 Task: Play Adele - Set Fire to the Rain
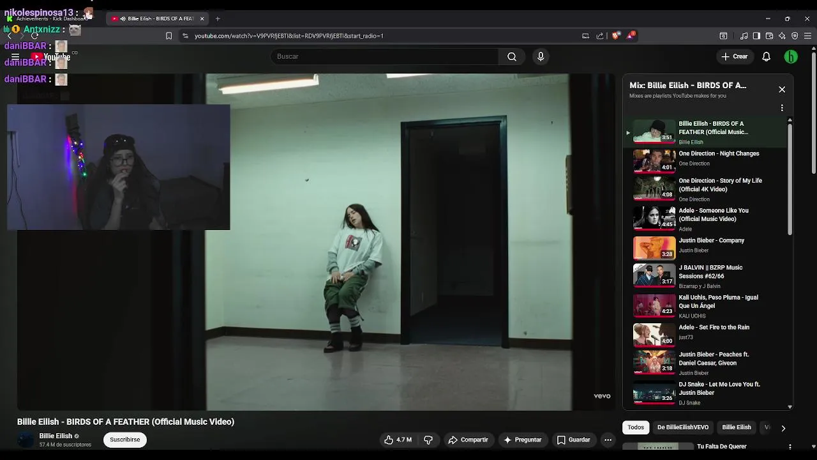coord(705,334)
